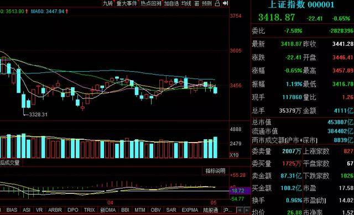Click the 04 month marker on timeline
Image resolution: width=354 pixels, height=215 pixels.
click(110, 202)
